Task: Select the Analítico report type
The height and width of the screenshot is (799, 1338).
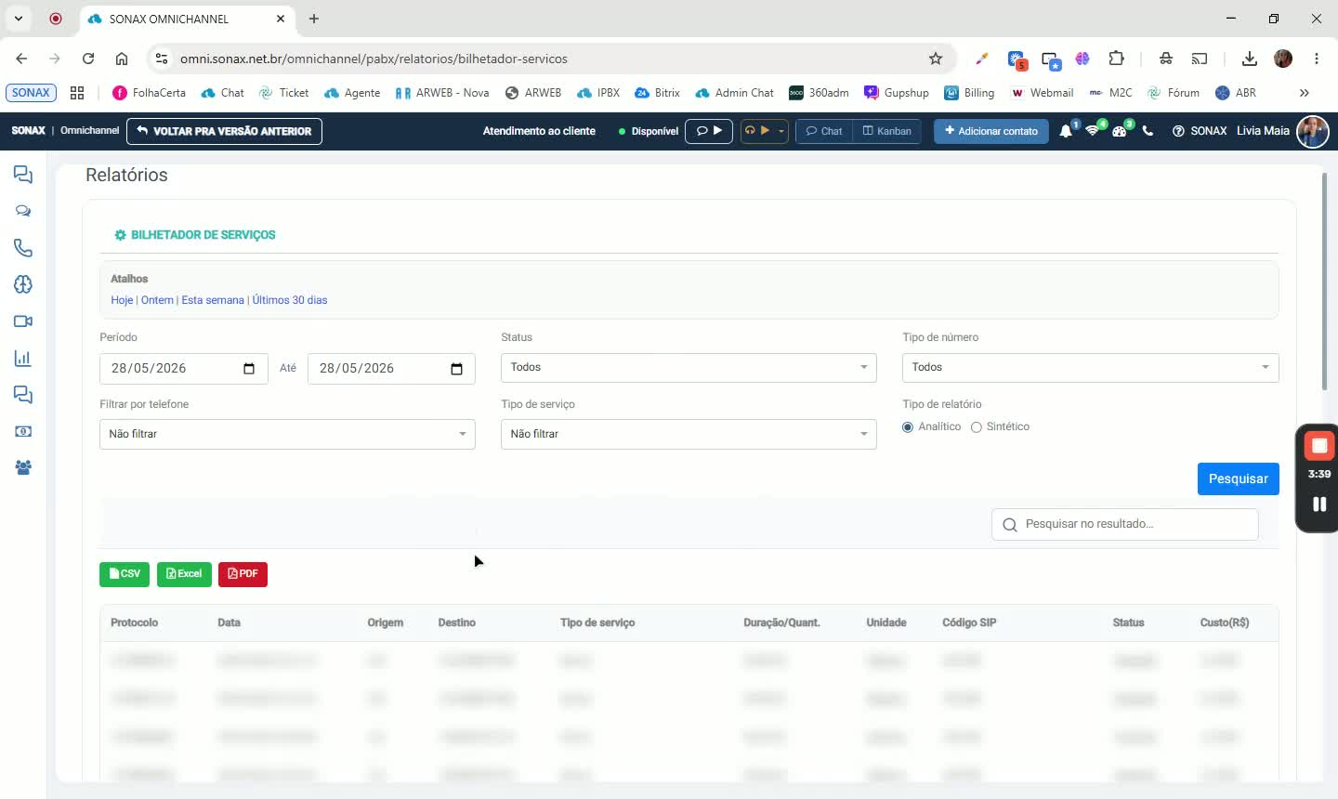Action: click(908, 427)
